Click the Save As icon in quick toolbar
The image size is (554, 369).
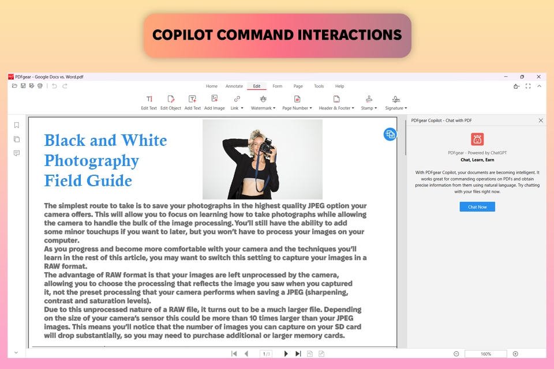coord(31,86)
